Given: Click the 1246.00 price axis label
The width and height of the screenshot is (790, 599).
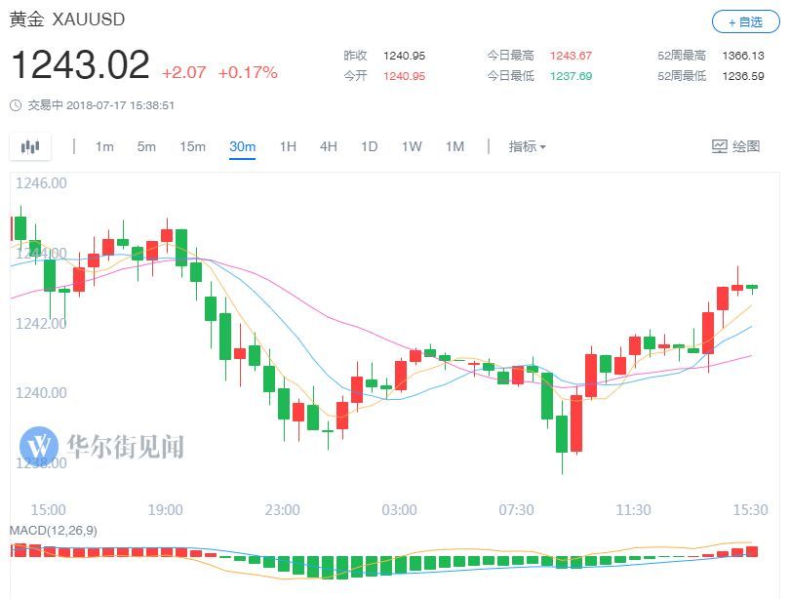Looking at the screenshot, I should [41, 182].
